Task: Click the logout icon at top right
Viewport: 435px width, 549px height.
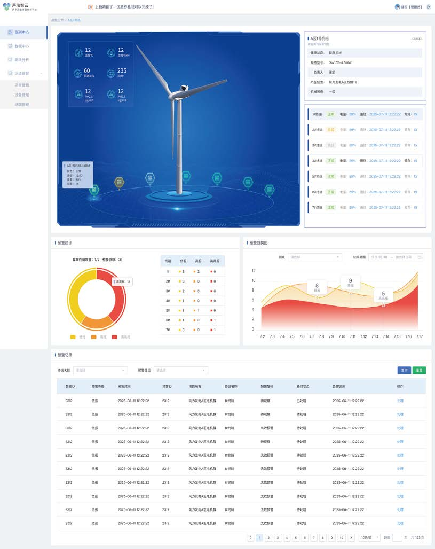Action: pyautogui.click(x=429, y=7)
